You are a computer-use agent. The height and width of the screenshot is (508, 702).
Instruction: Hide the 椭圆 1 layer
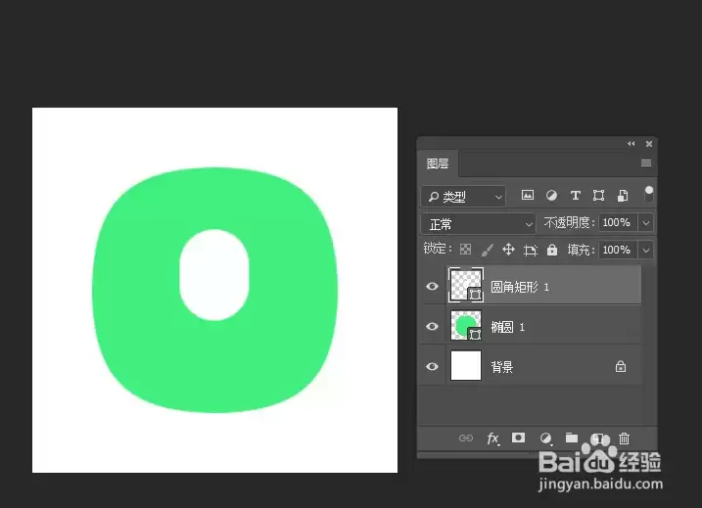432,326
